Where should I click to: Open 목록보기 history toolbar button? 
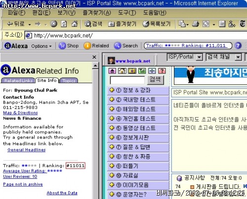(x=156, y=24)
